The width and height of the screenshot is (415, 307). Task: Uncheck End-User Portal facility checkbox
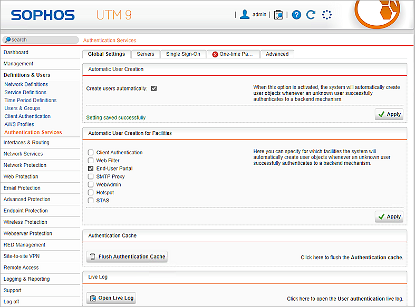tap(91, 169)
